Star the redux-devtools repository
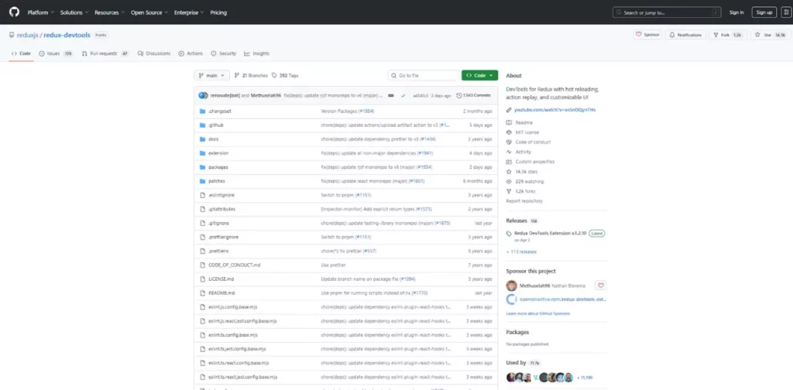This screenshot has width=793, height=390. click(771, 35)
